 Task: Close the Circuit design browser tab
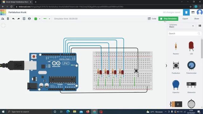click(31, 2)
